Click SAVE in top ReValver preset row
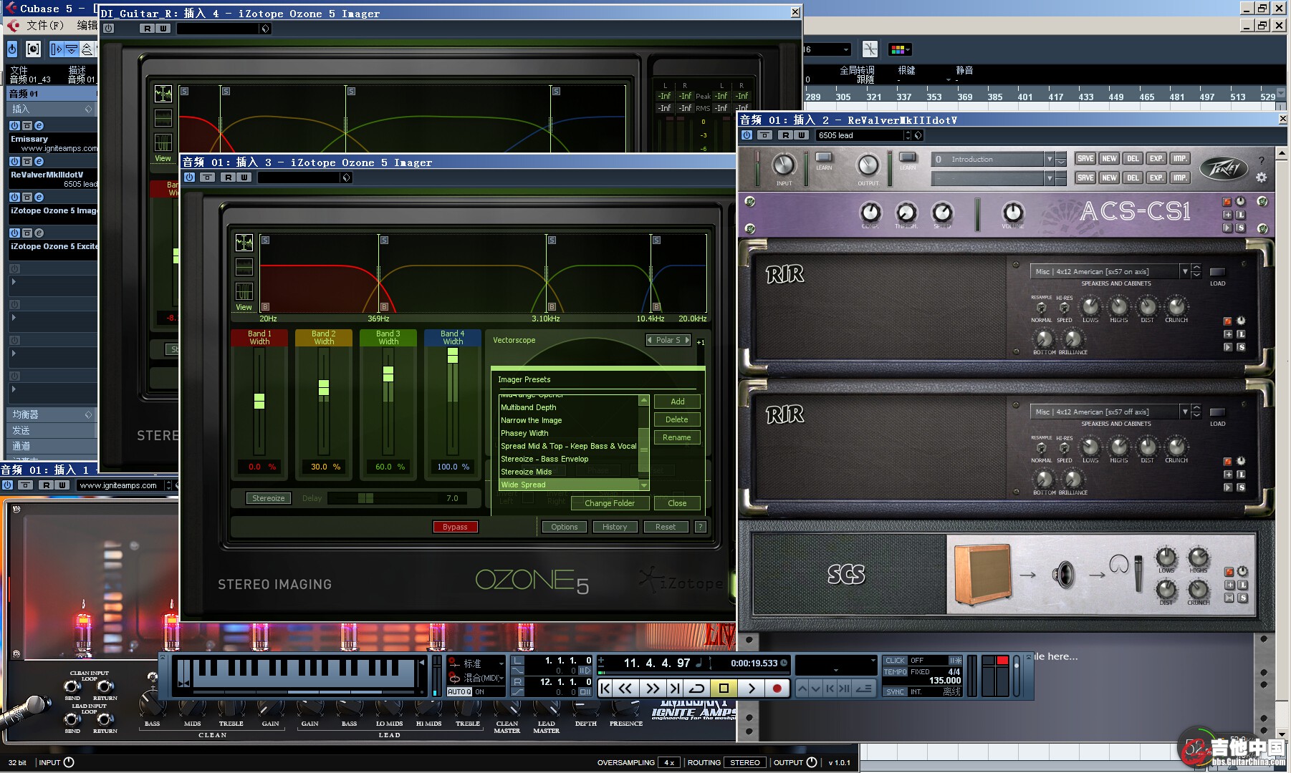This screenshot has height=773, width=1291. tap(1085, 159)
